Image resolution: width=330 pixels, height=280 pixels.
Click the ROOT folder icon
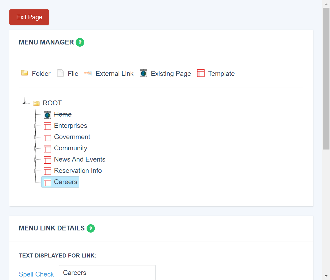coord(36,103)
